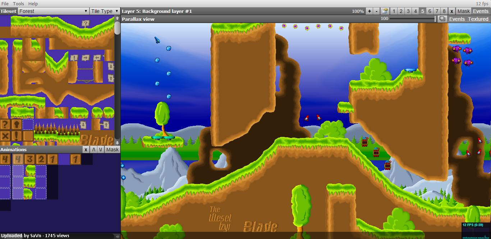
Task: Open the Tools menu
Action: (18, 4)
